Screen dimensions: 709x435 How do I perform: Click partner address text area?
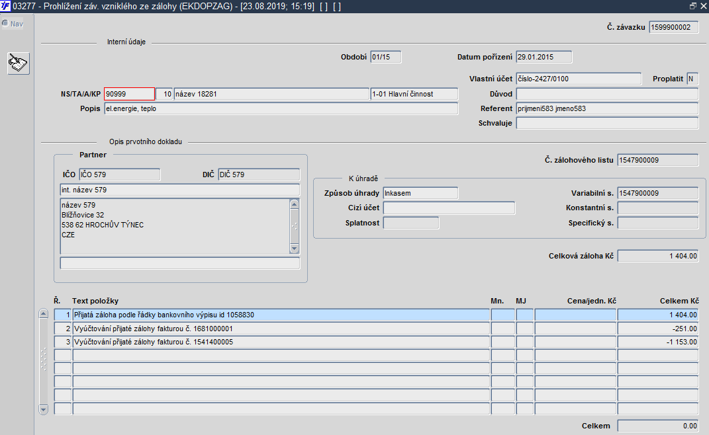175,226
